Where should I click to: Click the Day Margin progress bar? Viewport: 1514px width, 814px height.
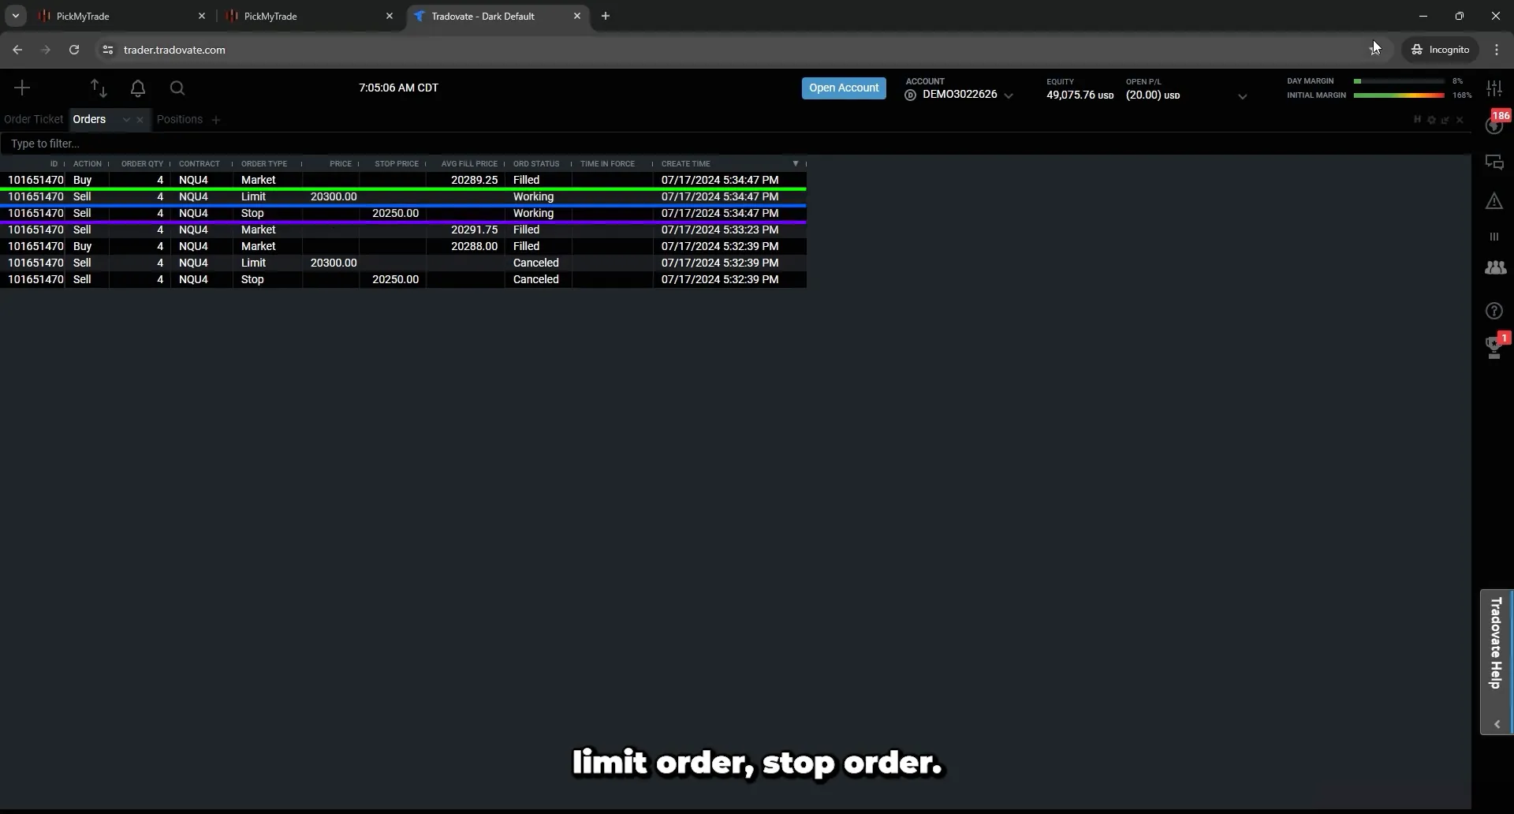[x=1399, y=81]
